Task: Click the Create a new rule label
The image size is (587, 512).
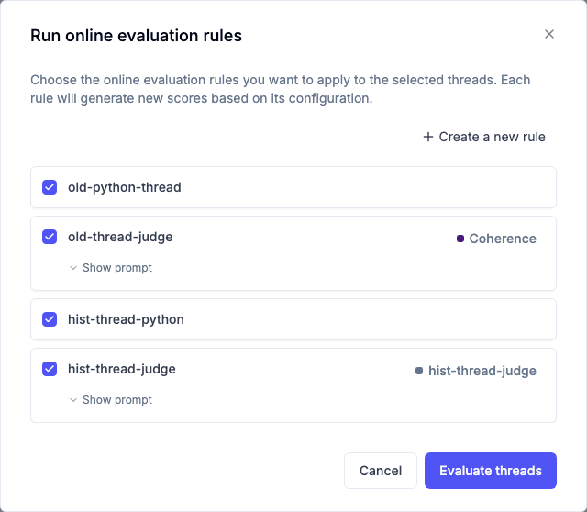Action: click(x=492, y=137)
